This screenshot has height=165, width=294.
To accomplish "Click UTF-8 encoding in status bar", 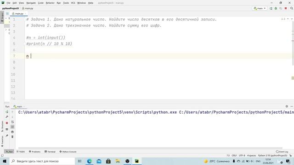I will 242,155.
